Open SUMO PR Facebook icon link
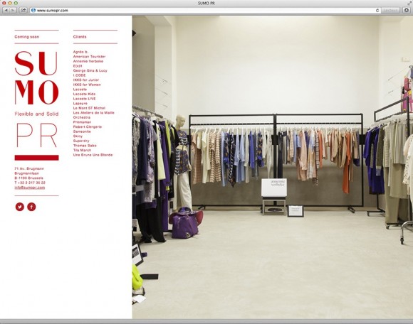 (x=31, y=207)
